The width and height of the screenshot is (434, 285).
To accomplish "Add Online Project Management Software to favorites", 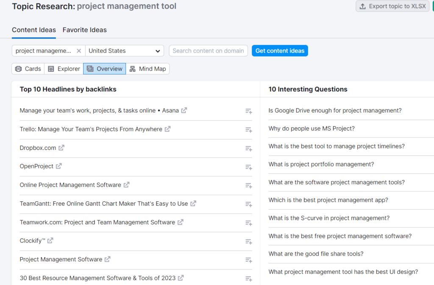I will coord(248,186).
